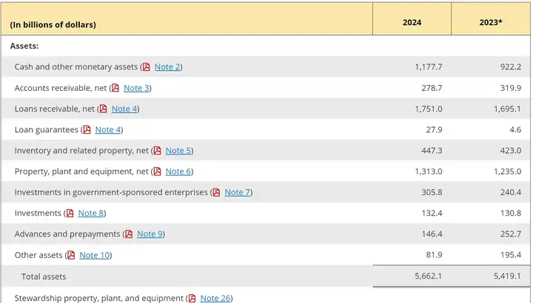This screenshot has width=533, height=303.
Task: Open PDF icon in Accounts receivable row
Action: point(115,88)
